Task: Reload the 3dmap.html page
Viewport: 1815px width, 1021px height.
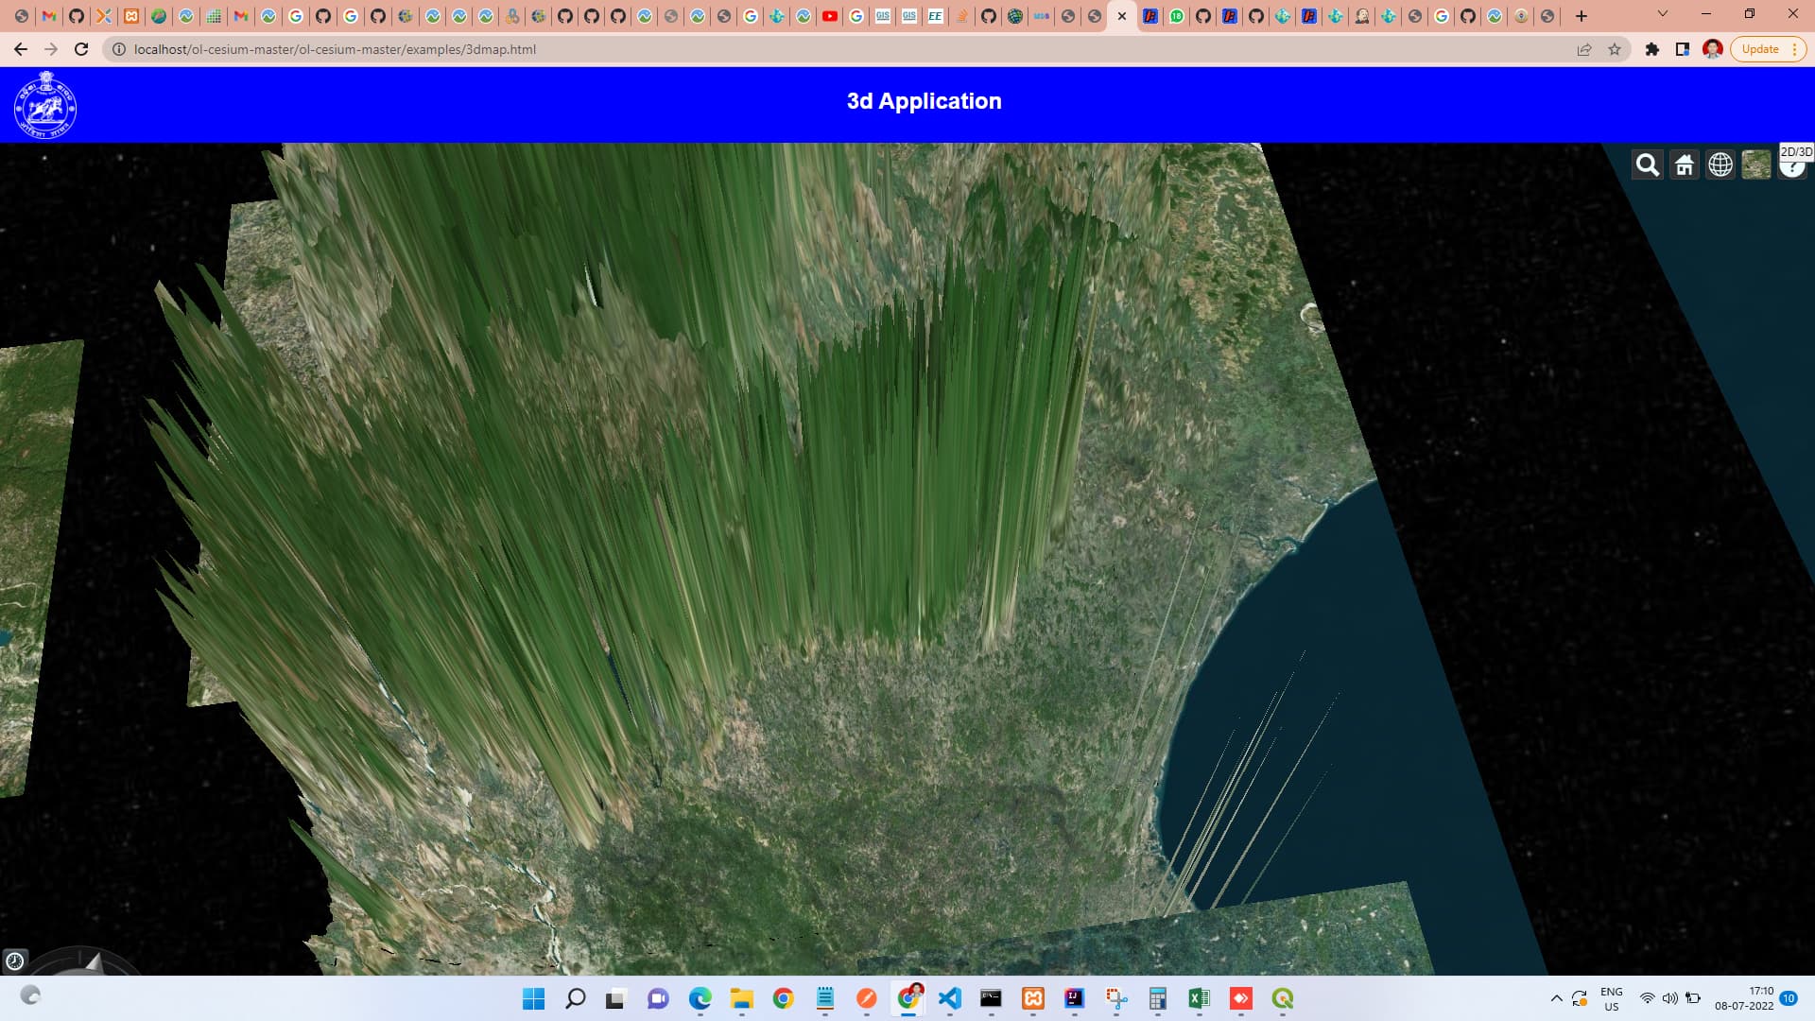Action: coord(81,49)
